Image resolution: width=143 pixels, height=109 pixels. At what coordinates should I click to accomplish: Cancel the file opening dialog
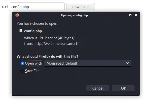pyautogui.click(x=97, y=88)
